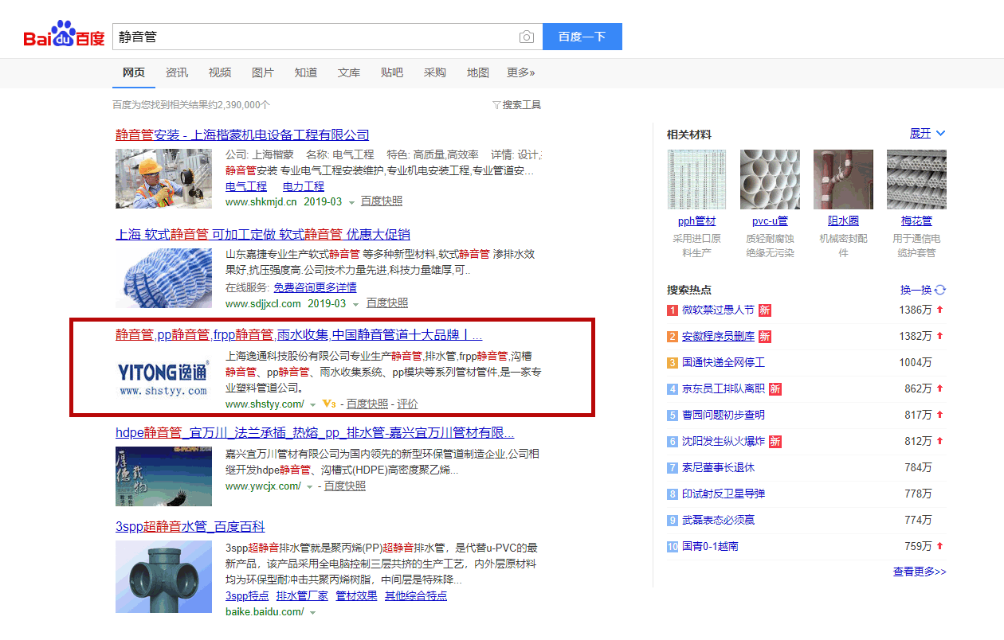Click the V3 credibility badge

tap(329, 404)
